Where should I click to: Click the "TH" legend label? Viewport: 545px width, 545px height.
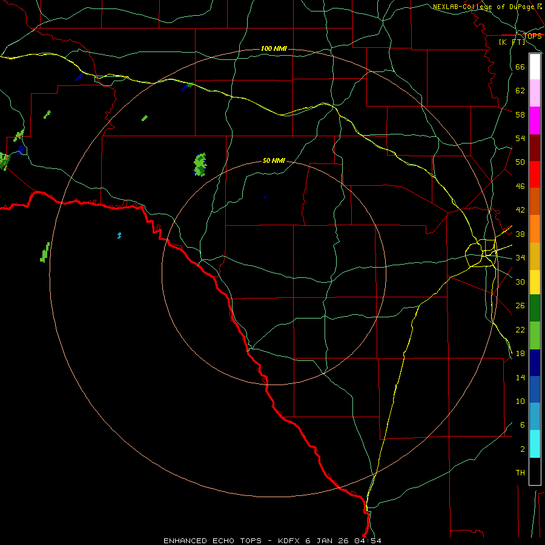[520, 473]
